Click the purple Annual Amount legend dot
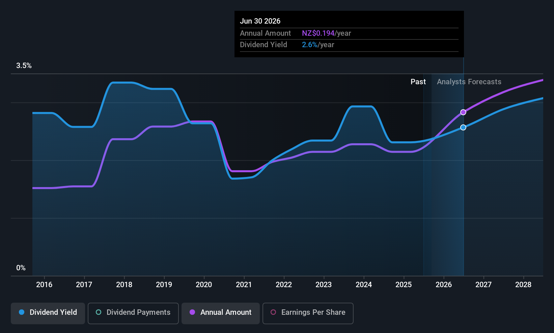The width and height of the screenshot is (554, 333). [192, 312]
